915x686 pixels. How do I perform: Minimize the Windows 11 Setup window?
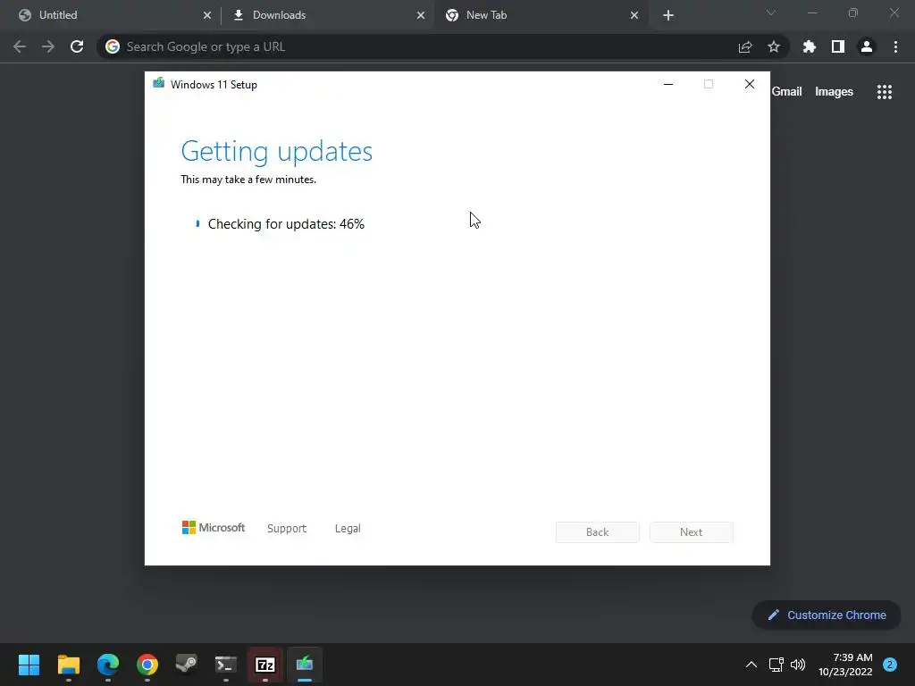[668, 85]
